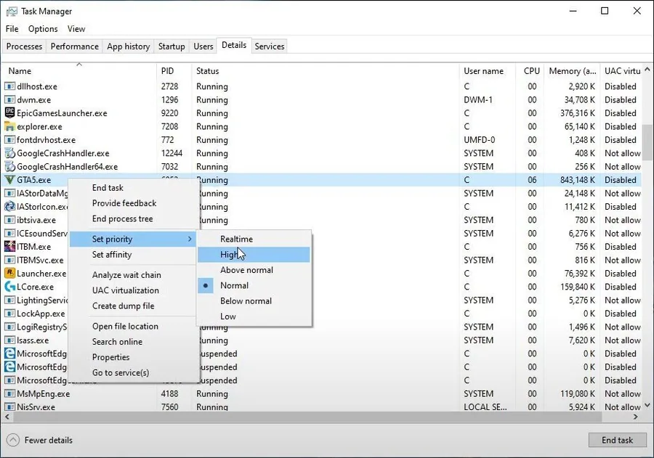Open the Startup tab
Screen dimensions: 654x458
pyautogui.click(x=171, y=46)
